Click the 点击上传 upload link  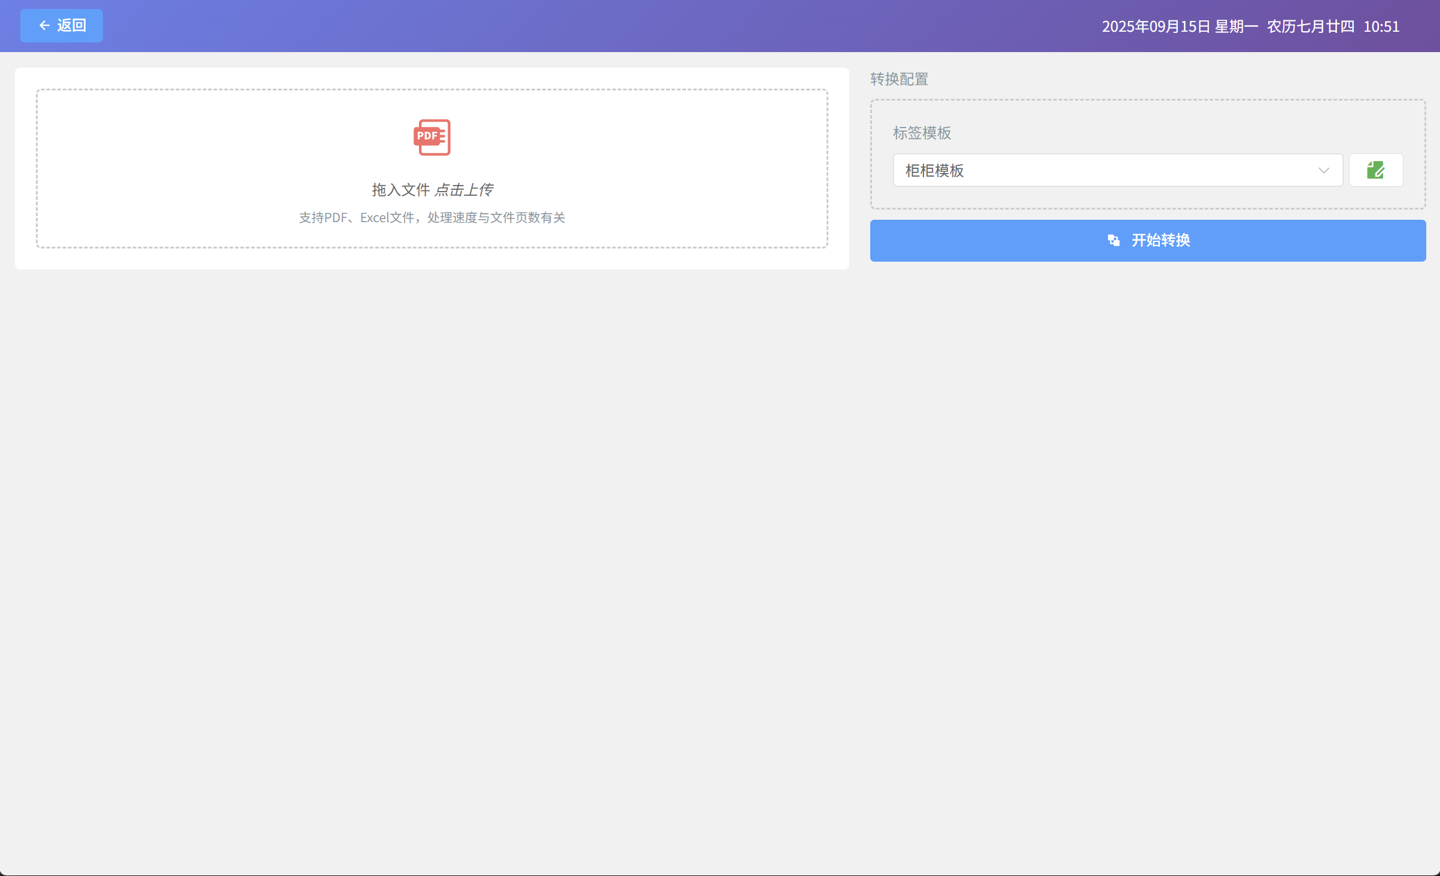pos(464,190)
